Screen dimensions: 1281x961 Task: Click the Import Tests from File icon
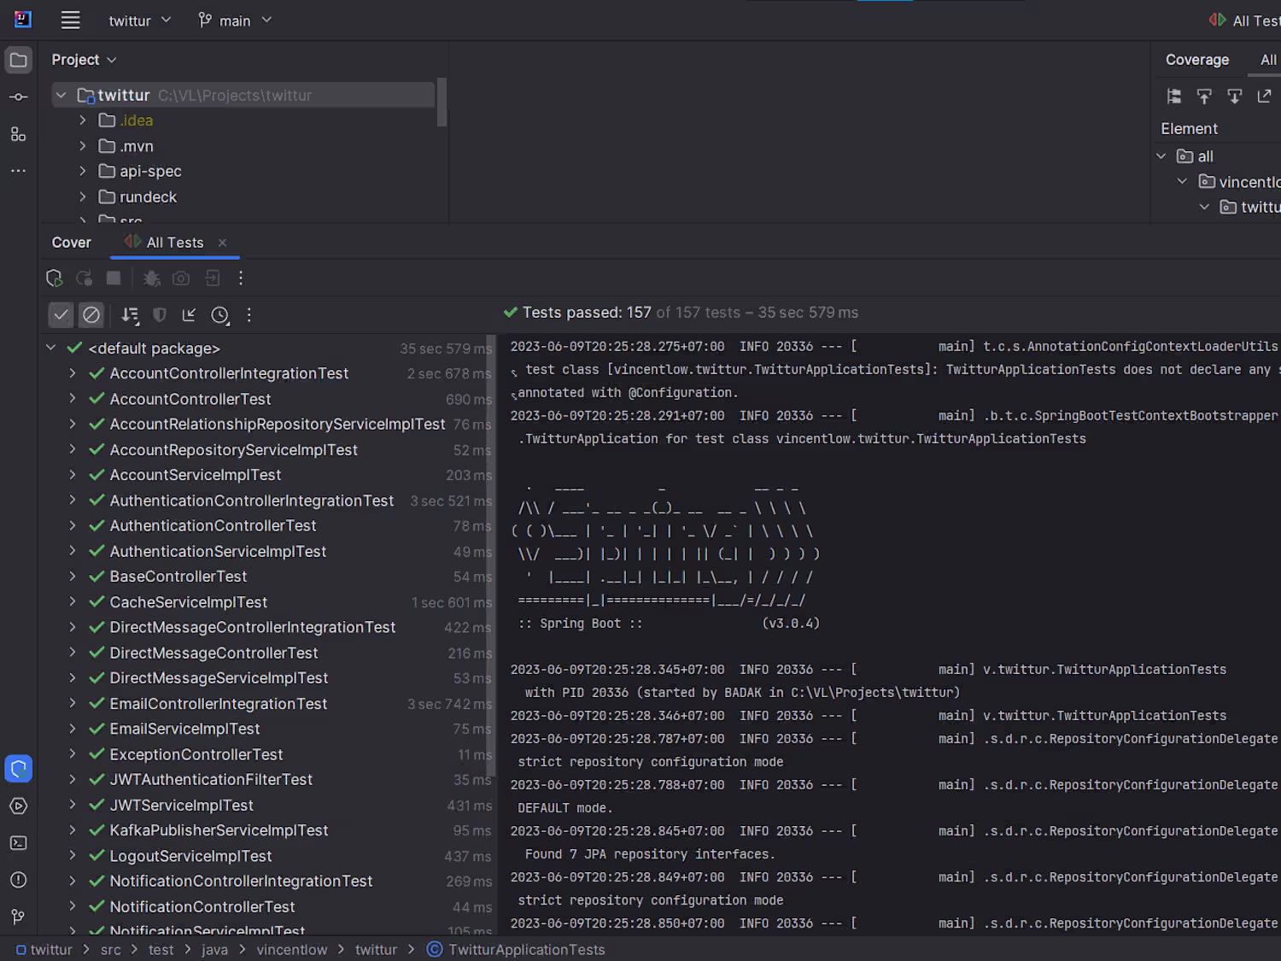point(189,315)
